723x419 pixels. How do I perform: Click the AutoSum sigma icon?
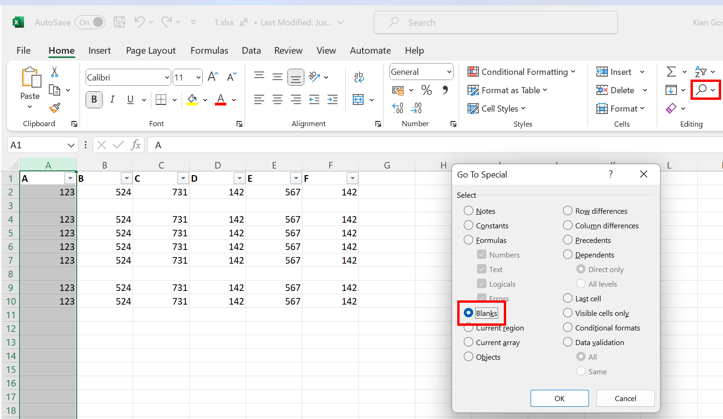pos(671,72)
